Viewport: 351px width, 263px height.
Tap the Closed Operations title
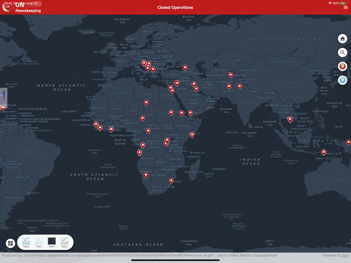tap(175, 8)
